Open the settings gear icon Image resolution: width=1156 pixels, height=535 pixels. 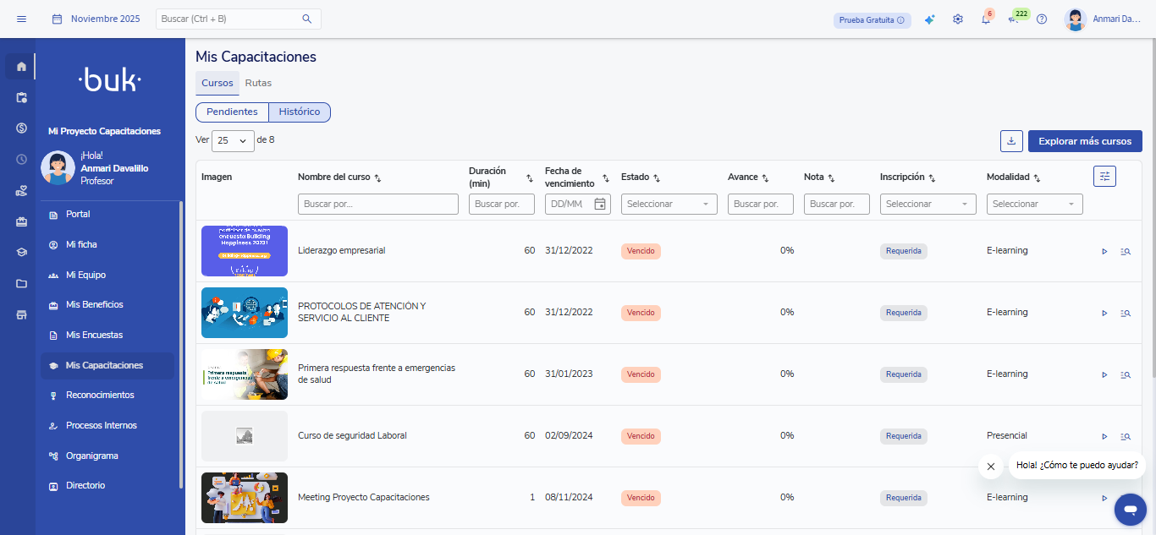[958, 19]
